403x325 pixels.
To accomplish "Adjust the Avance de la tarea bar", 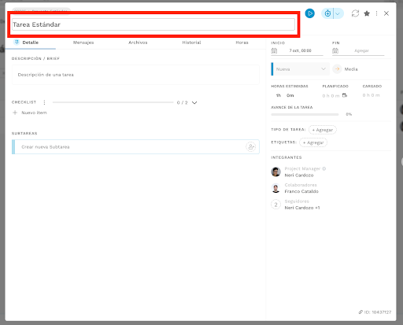I will [305, 114].
